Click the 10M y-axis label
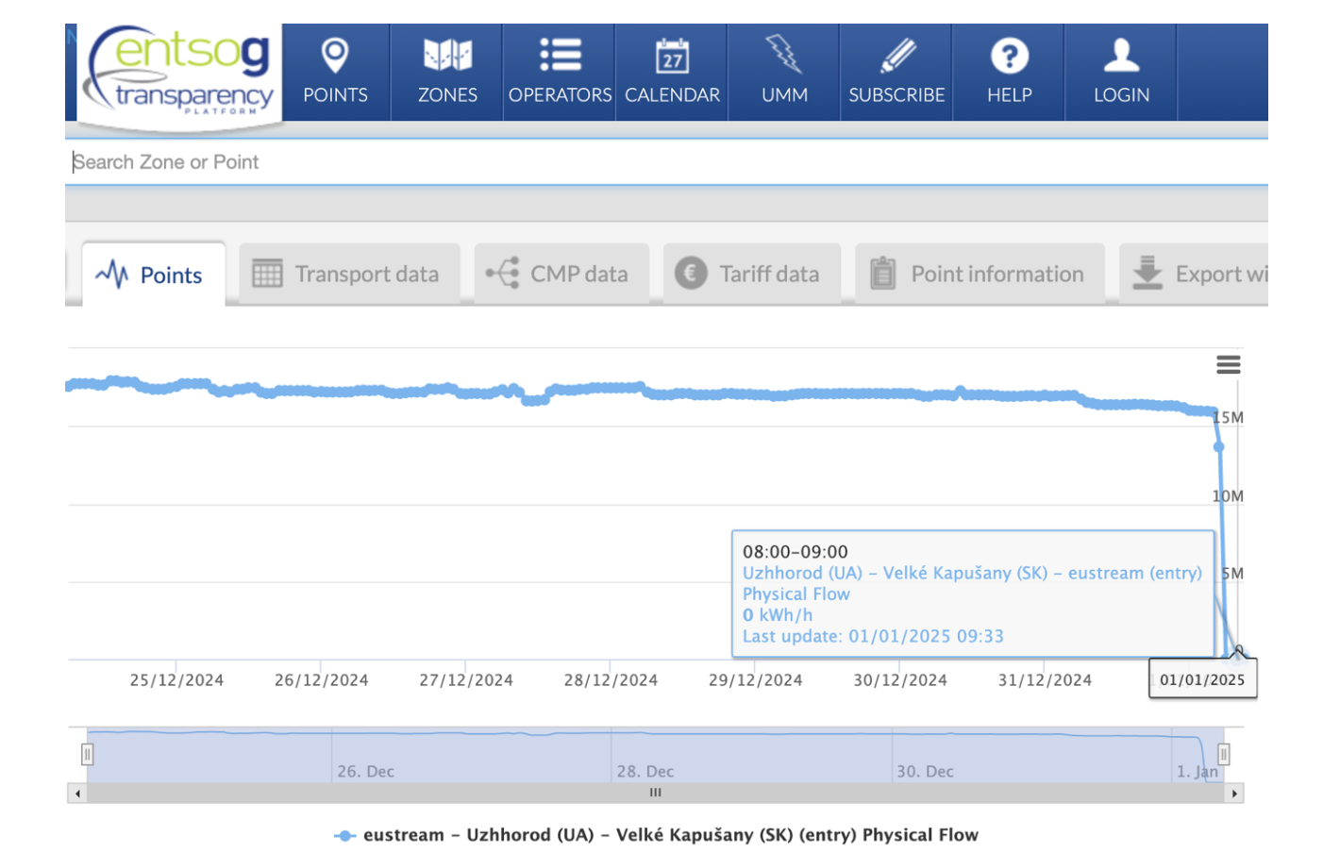Screen dimensions: 1340x853 click(x=1228, y=496)
